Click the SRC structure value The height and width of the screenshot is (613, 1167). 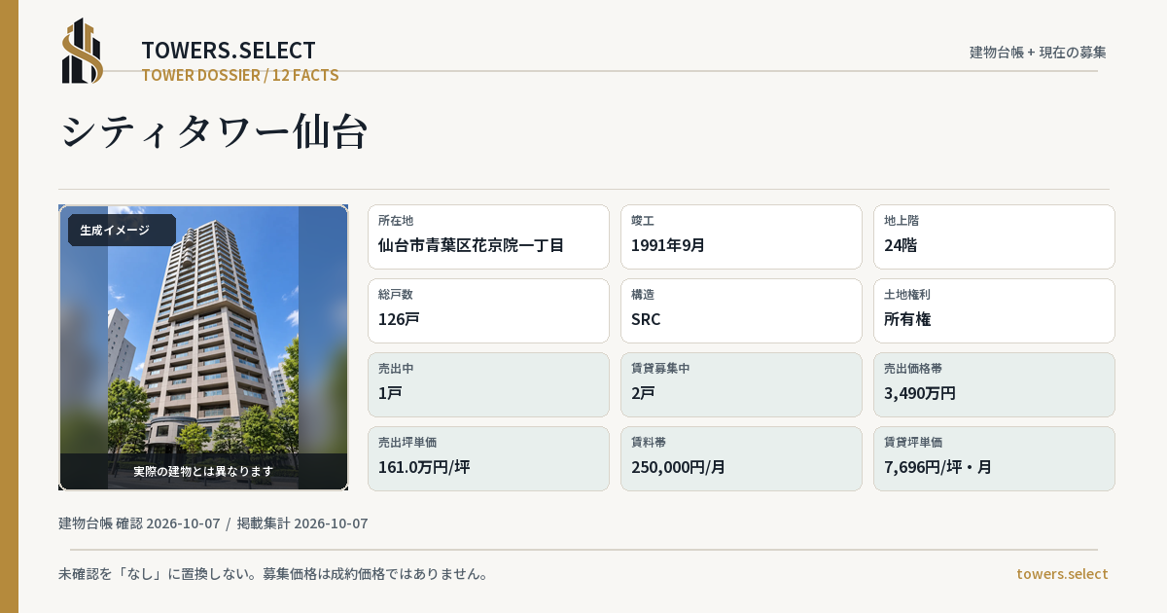click(x=646, y=319)
